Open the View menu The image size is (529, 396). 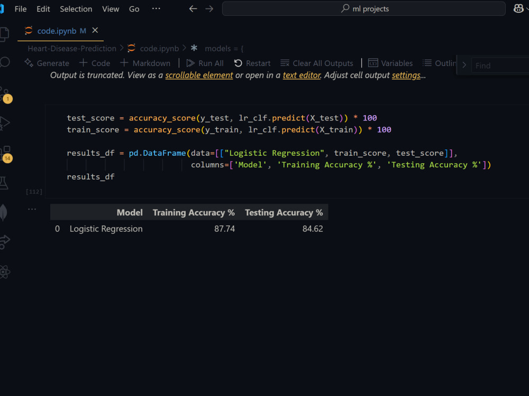[111, 9]
